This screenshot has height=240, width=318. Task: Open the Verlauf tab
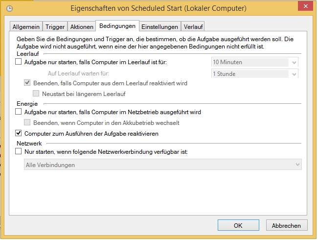(x=193, y=26)
